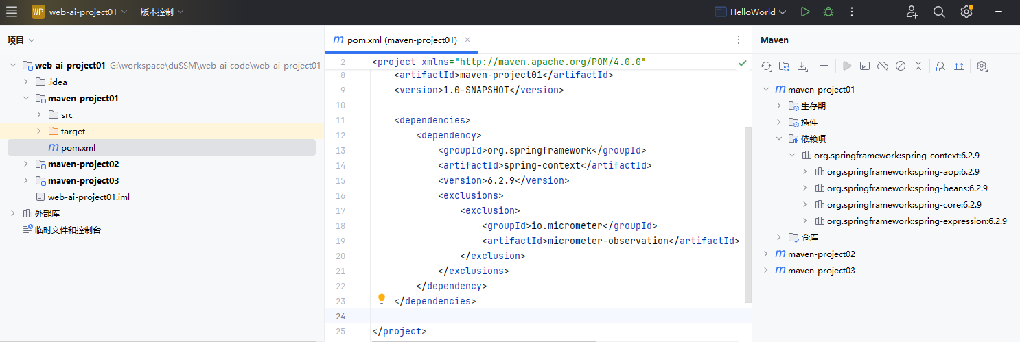Click the editor vertical scrollbar
Viewport: 1020px width, 342px height.
[747, 206]
